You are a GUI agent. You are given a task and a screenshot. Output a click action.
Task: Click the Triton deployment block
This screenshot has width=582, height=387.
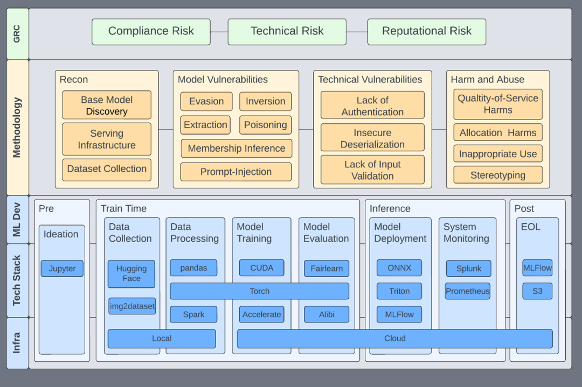pyautogui.click(x=399, y=291)
